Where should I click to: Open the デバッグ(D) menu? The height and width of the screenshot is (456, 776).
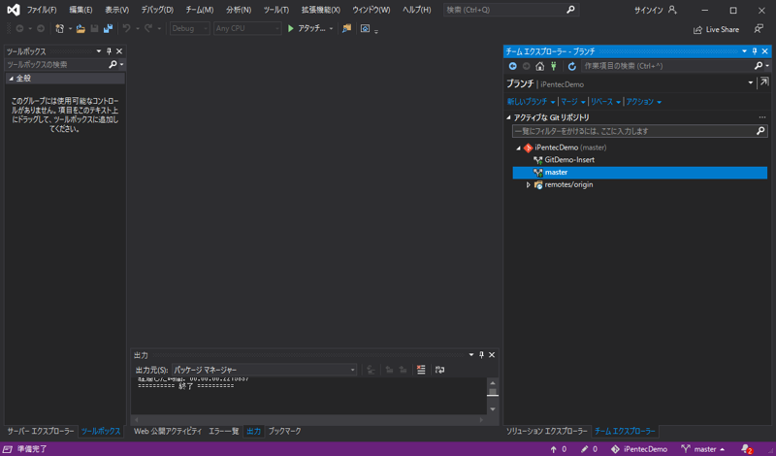(x=157, y=10)
